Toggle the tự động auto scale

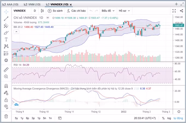click(x=178, y=118)
